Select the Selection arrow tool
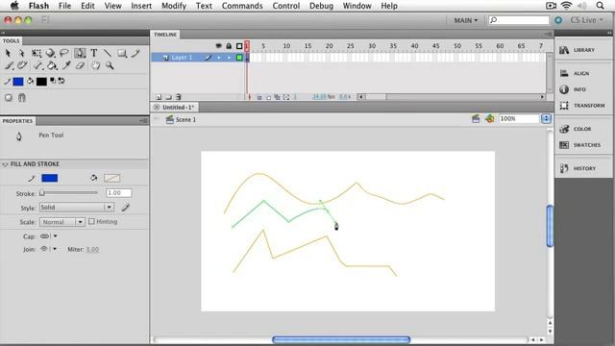615x346 pixels. [x=8, y=53]
